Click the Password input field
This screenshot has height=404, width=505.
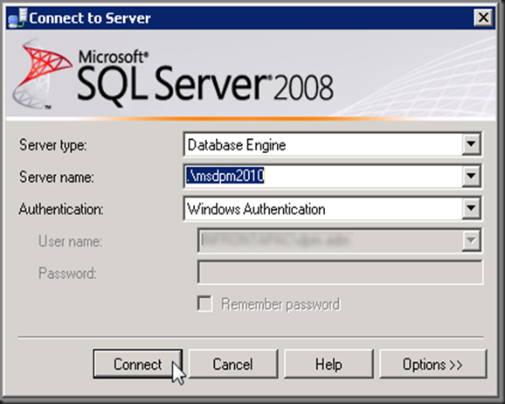[x=340, y=272]
